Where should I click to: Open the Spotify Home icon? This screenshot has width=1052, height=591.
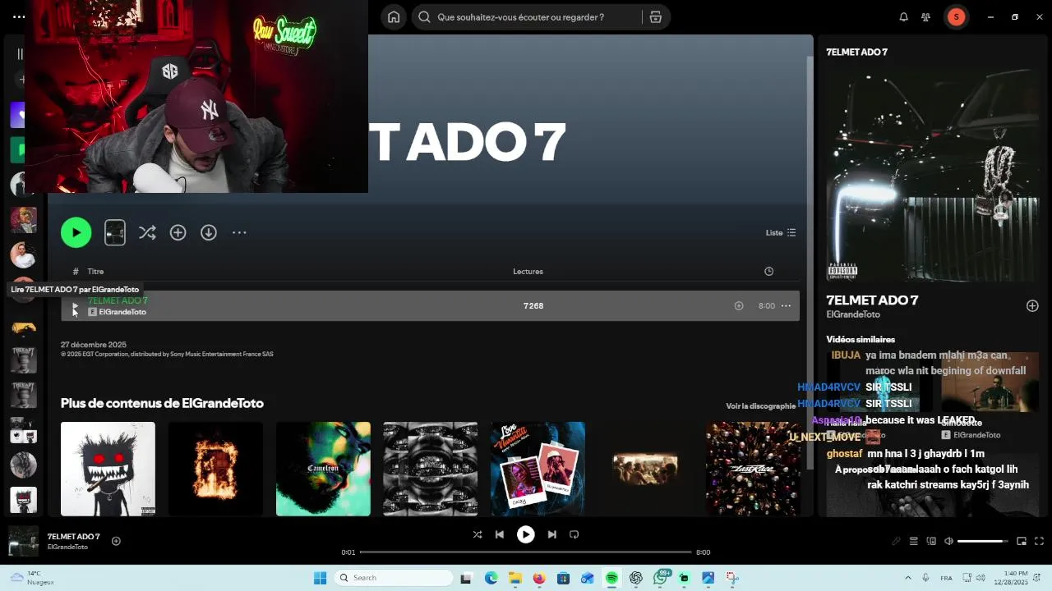[x=394, y=17]
